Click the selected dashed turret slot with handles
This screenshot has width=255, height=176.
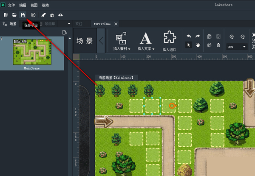(x=152, y=106)
